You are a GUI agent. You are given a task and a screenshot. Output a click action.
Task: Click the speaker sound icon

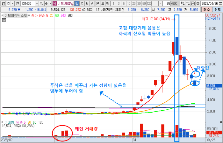click(x=47, y=3)
